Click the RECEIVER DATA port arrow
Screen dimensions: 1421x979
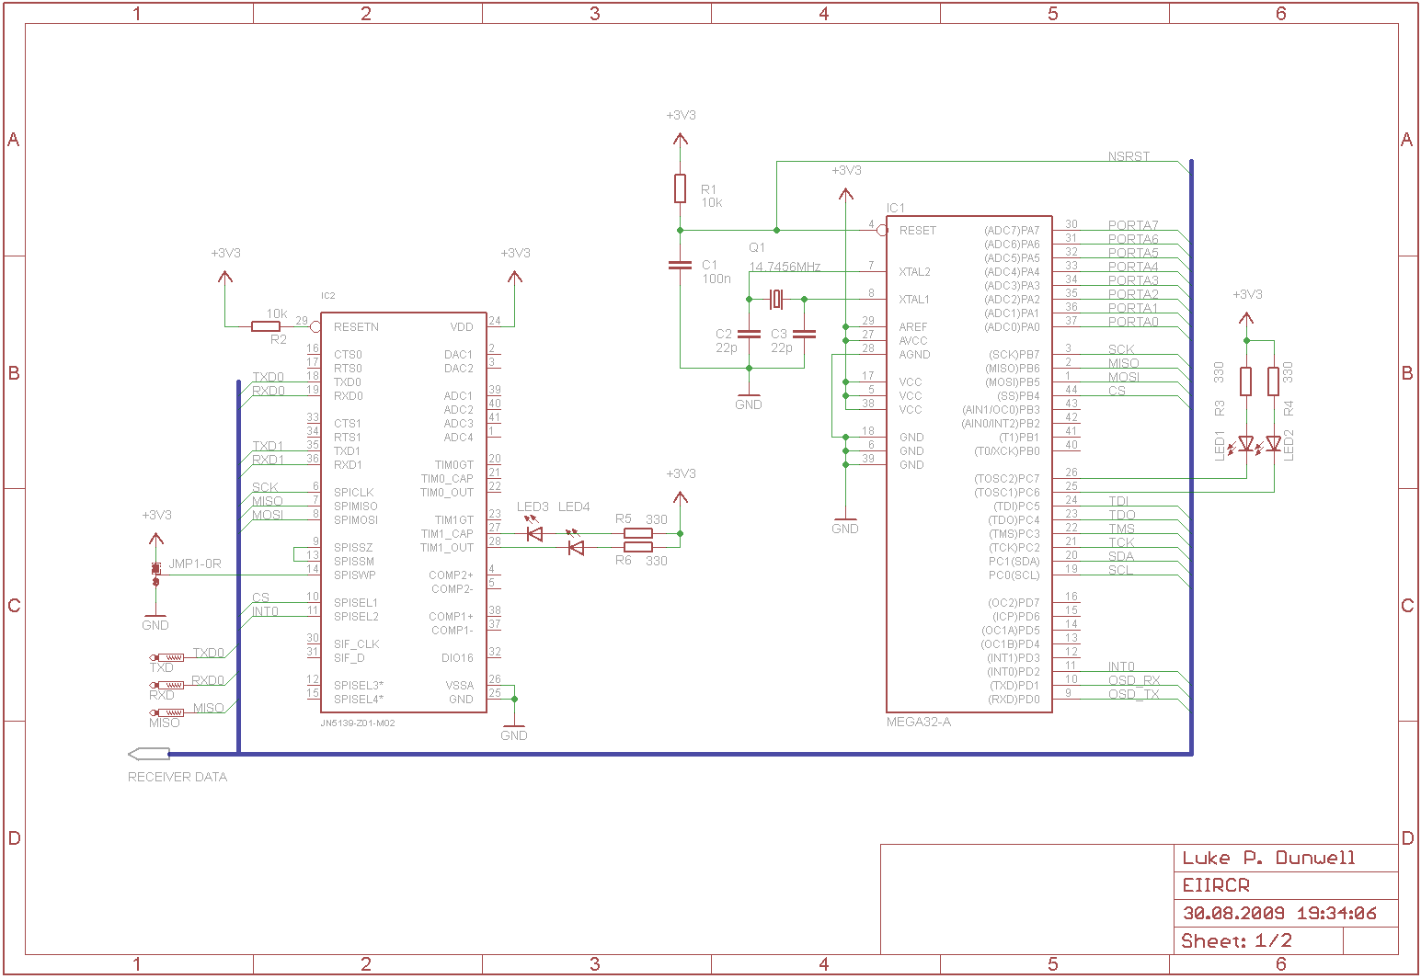(x=149, y=754)
